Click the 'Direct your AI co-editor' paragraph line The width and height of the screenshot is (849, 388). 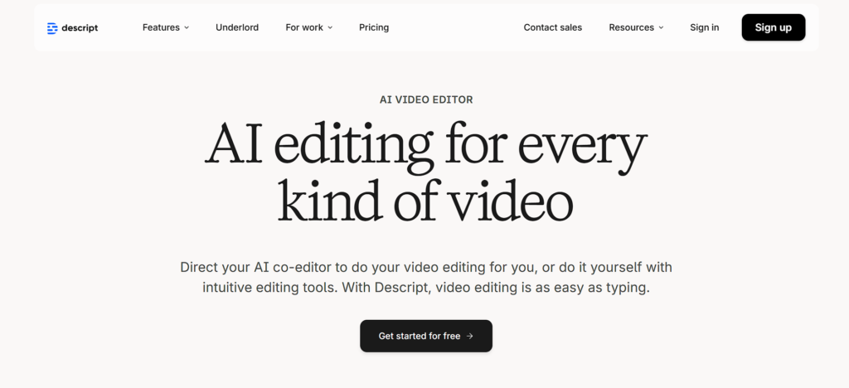coord(425,267)
